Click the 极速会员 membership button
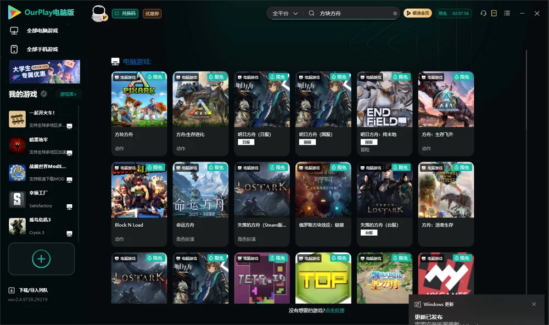The image size is (549, 325). click(418, 13)
